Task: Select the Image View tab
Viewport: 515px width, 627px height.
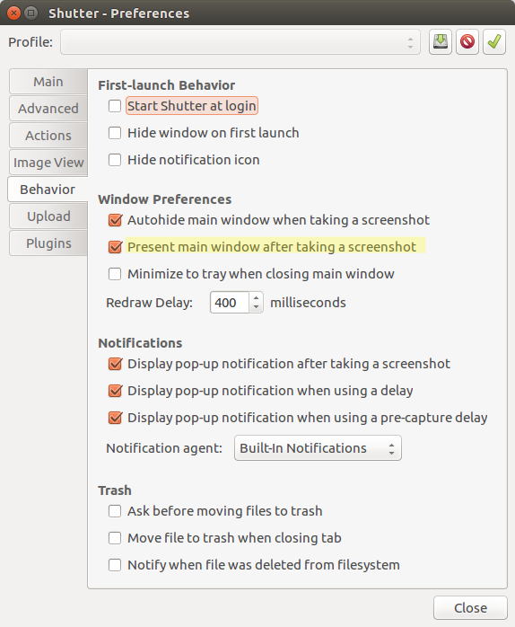Action: click(48, 163)
